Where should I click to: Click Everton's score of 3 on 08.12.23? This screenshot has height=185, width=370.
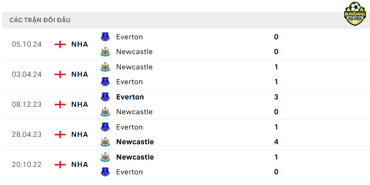(276, 97)
